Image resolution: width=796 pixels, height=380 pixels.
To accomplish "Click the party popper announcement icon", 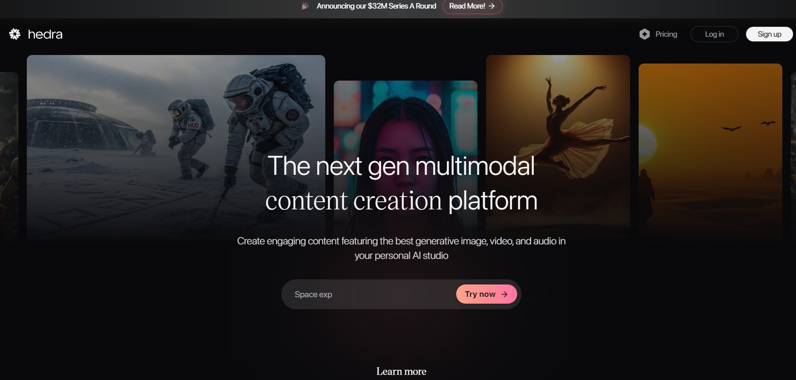I will pos(305,6).
